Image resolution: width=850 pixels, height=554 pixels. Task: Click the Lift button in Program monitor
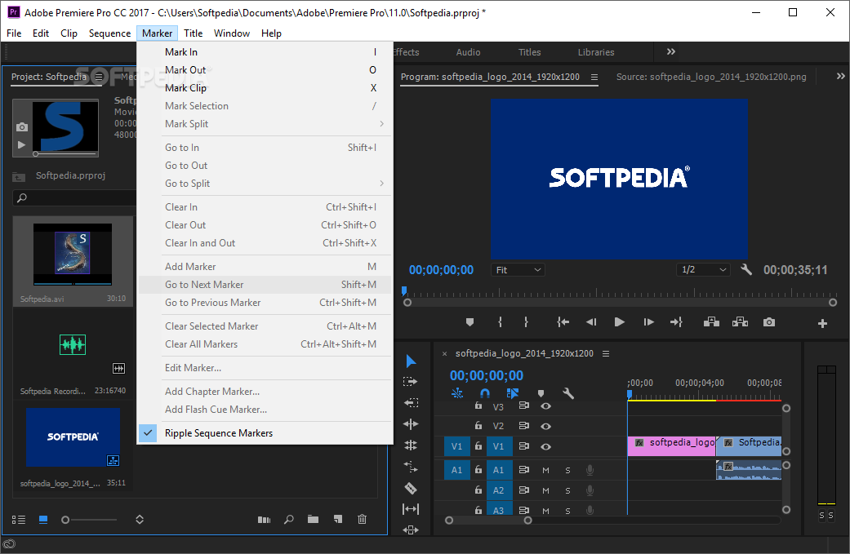point(711,322)
